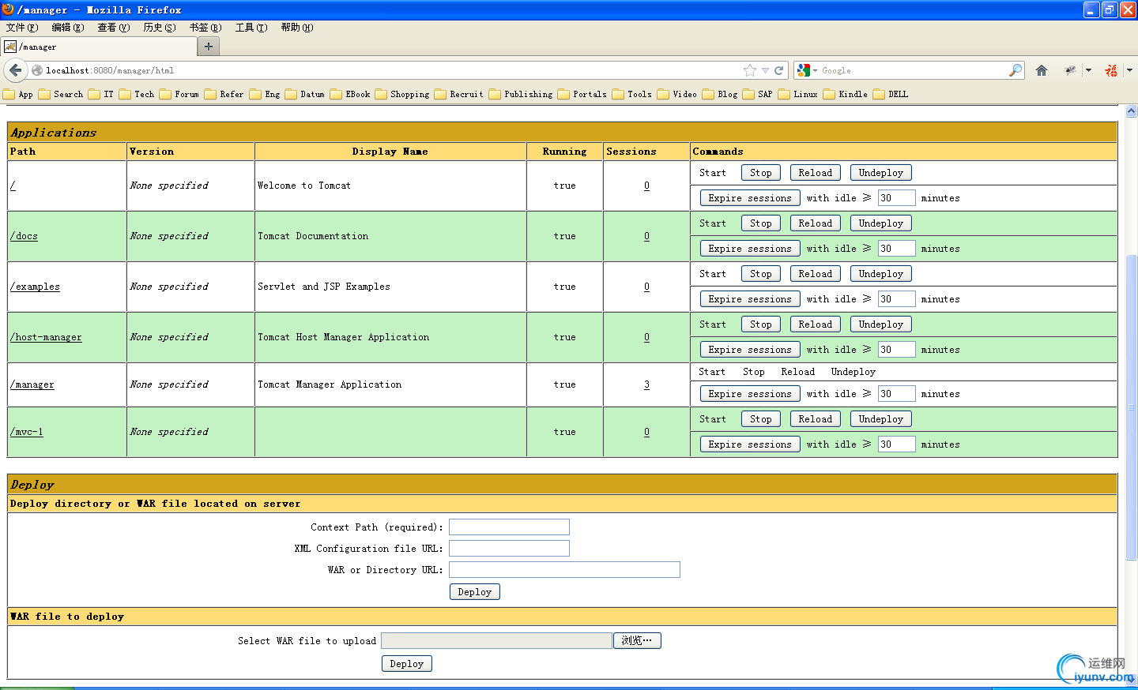
Task: Open the 书签 menu
Action: pos(205,28)
